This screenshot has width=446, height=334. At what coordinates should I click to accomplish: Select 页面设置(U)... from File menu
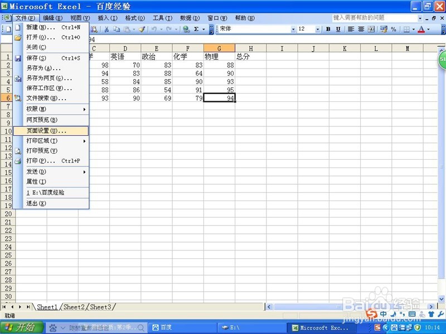pyautogui.click(x=51, y=131)
